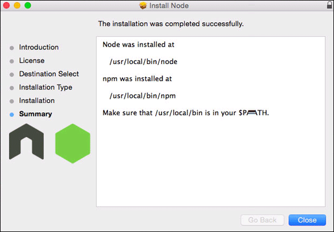334x232 pixels.
Task: Zoom the window with the green button
Action: (27, 6)
